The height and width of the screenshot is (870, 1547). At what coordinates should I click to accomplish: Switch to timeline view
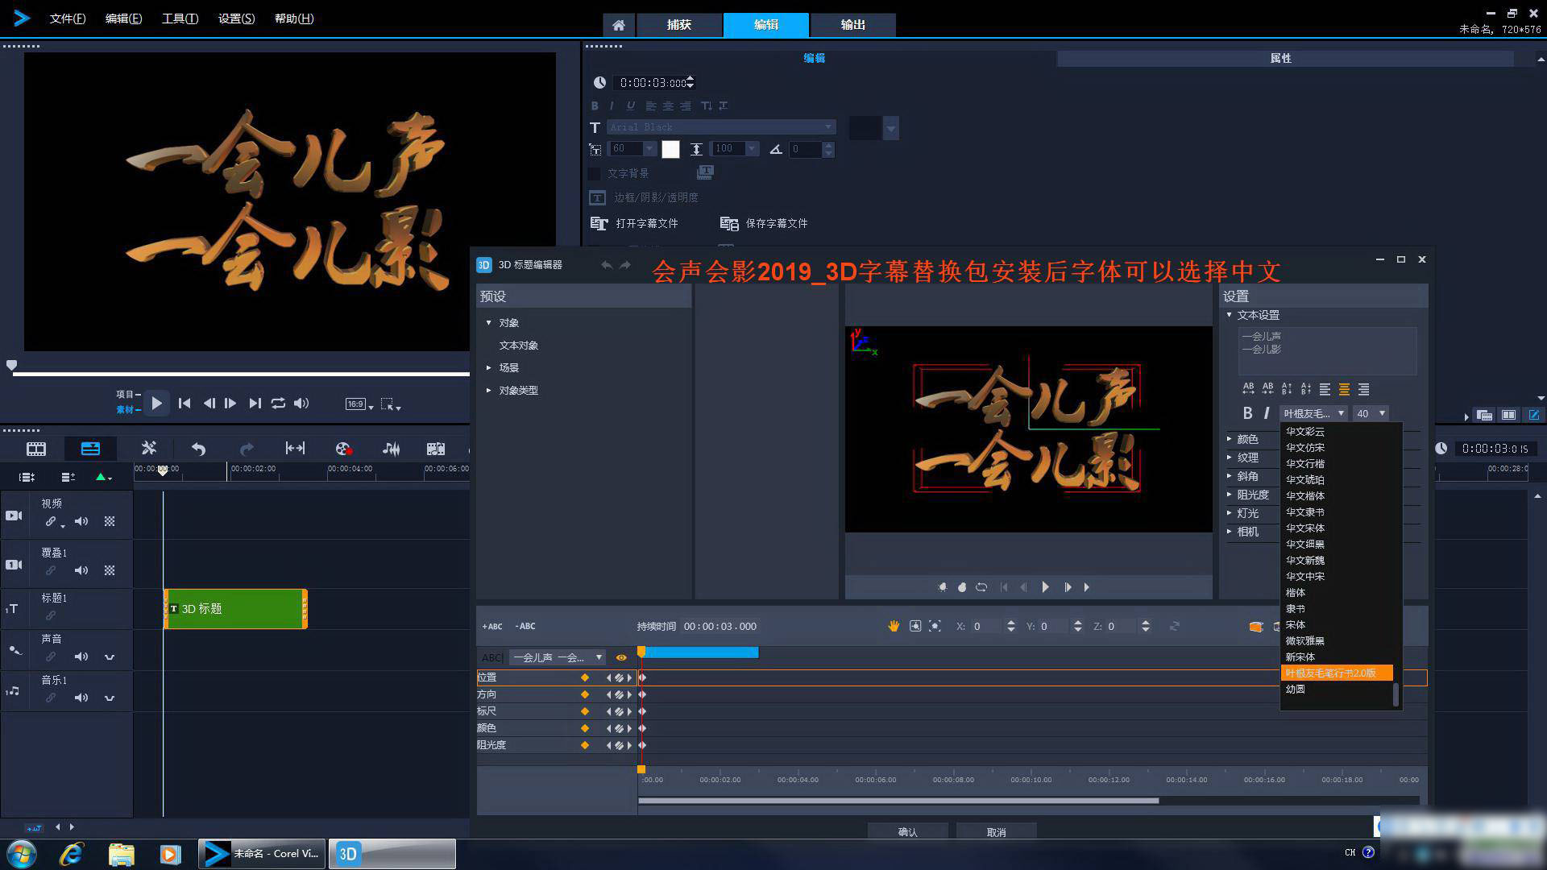point(90,449)
